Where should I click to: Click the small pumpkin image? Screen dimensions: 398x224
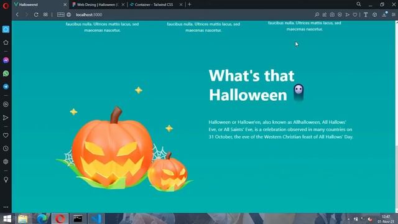click(168, 172)
